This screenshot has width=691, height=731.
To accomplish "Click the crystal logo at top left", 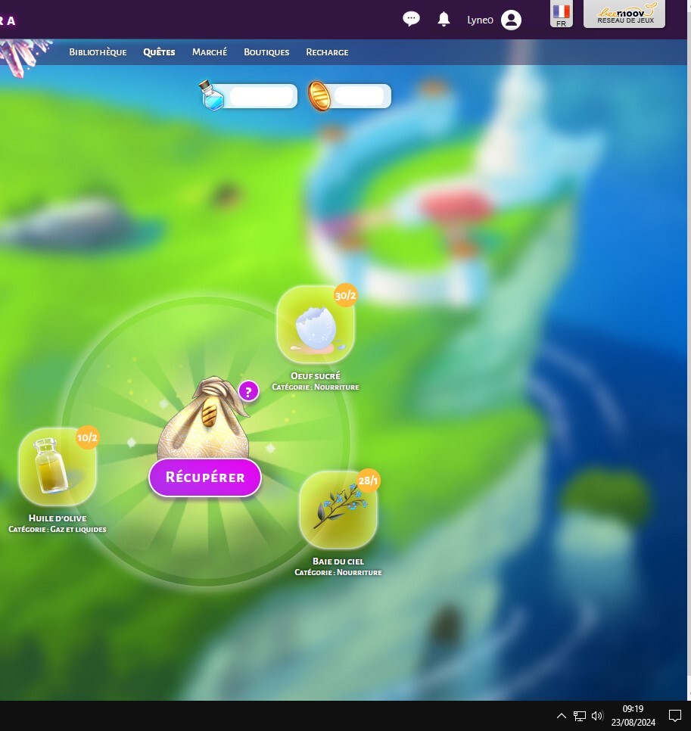I will click(23, 56).
